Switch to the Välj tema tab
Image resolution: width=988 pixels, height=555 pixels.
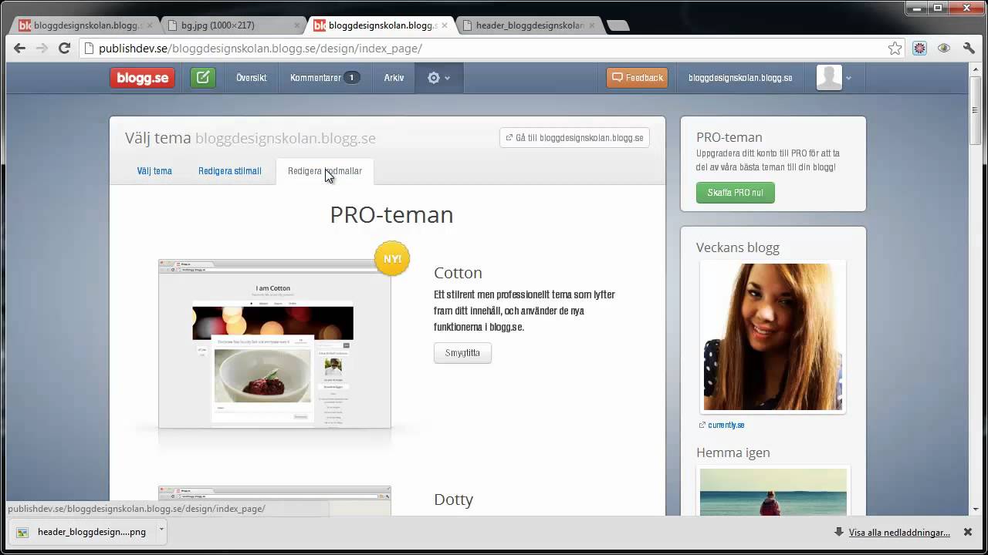(154, 171)
